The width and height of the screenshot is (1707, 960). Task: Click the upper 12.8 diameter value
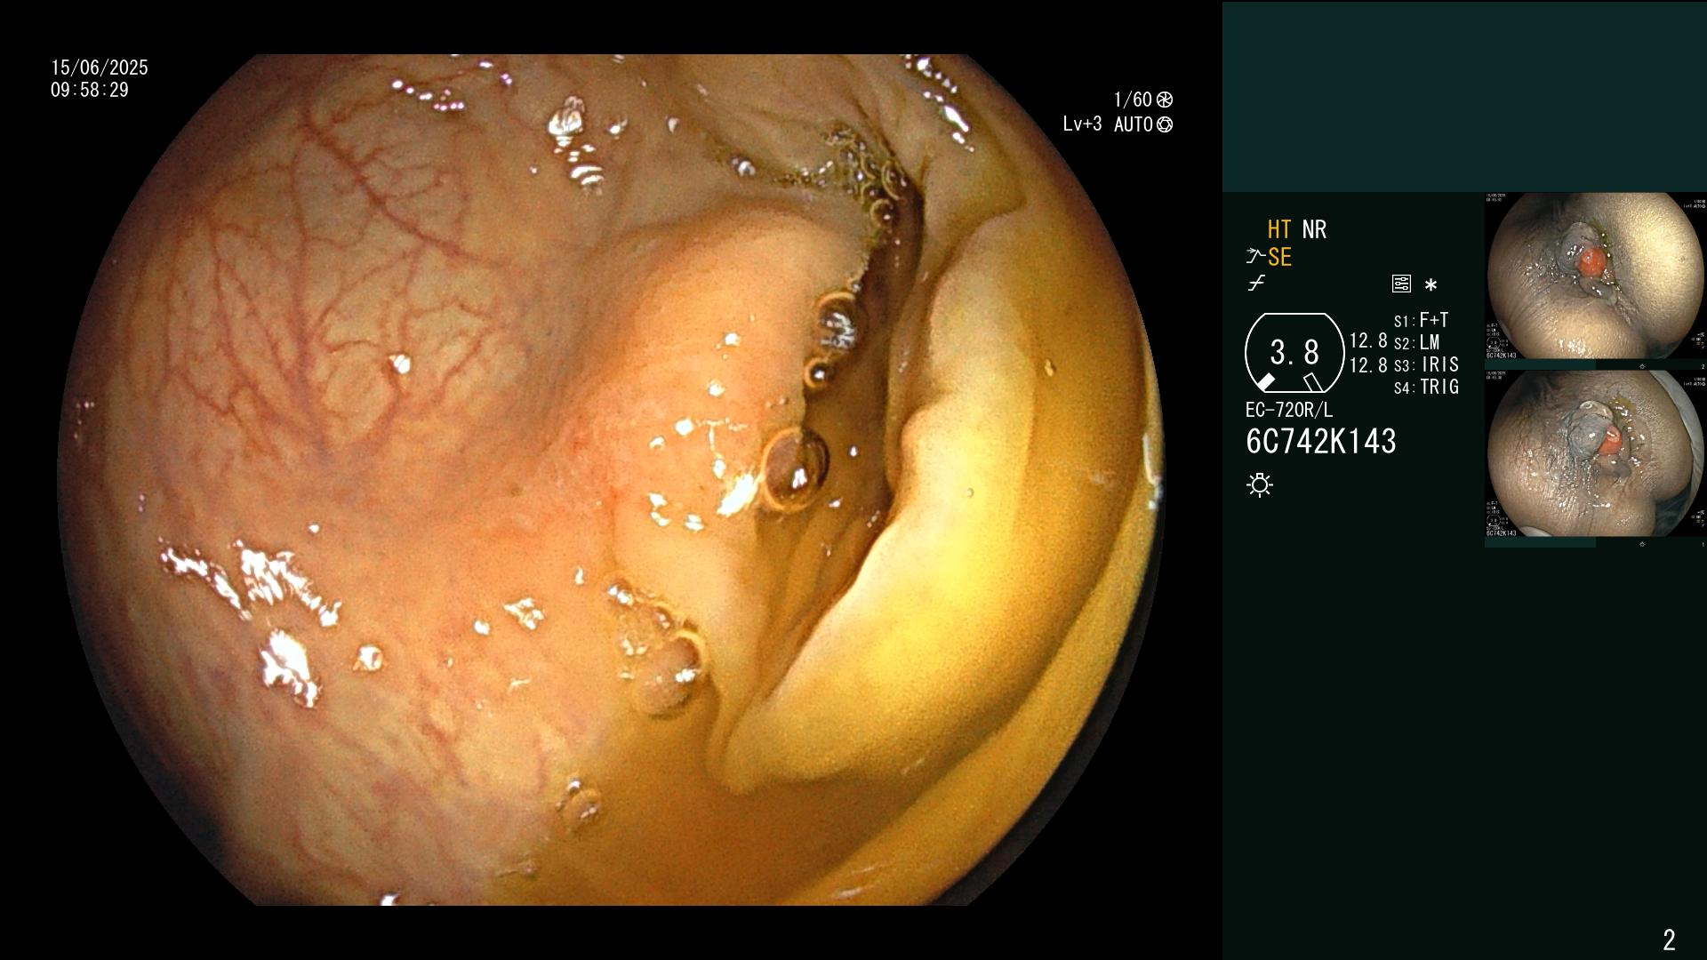[x=1368, y=340]
